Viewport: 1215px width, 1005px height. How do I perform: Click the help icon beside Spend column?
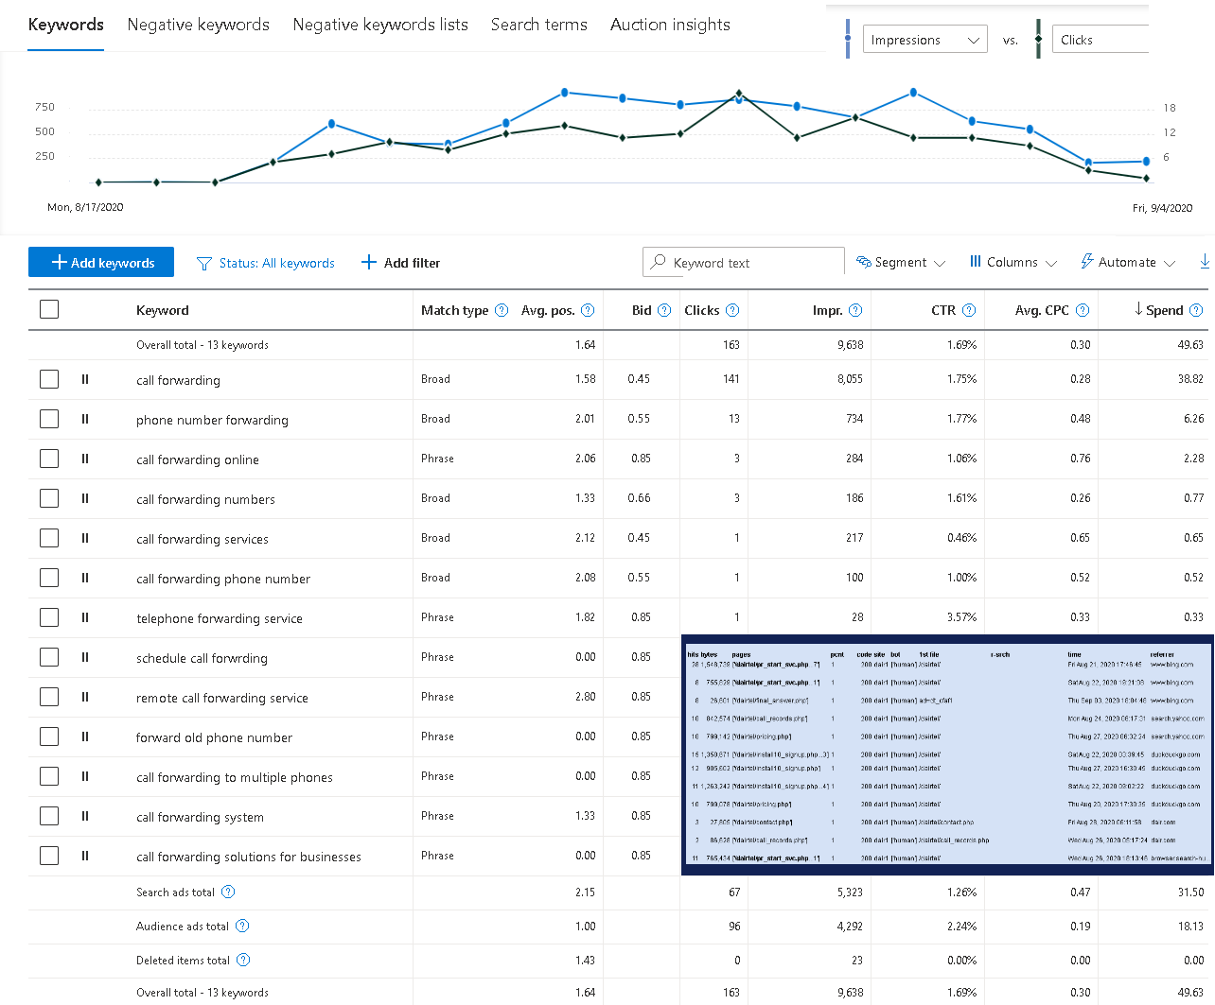point(1196,310)
